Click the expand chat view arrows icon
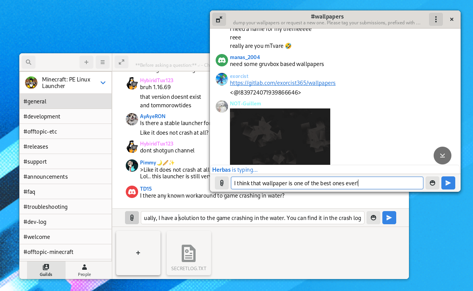This screenshot has height=291, width=473. click(122, 62)
